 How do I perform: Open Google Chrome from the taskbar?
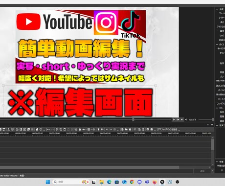click(x=132, y=182)
